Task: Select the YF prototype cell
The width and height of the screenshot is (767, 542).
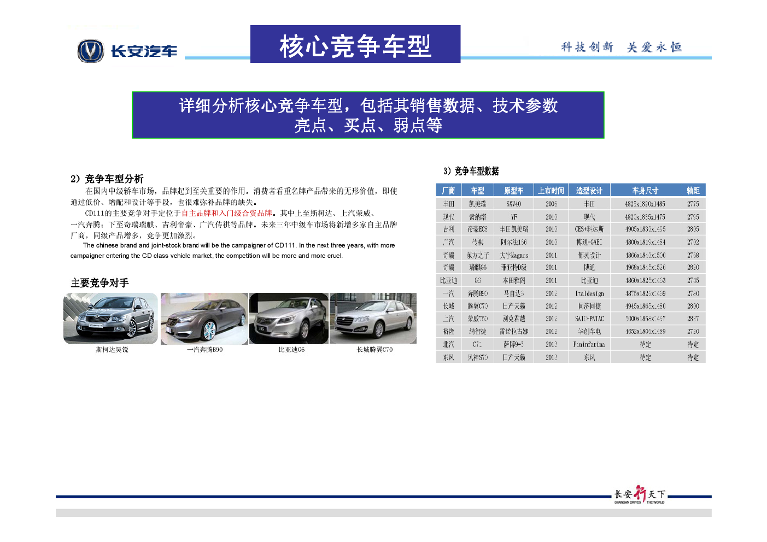Action: pyautogui.click(x=514, y=217)
